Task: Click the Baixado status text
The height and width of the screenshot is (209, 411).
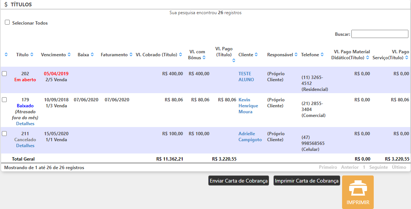Action: point(25,106)
